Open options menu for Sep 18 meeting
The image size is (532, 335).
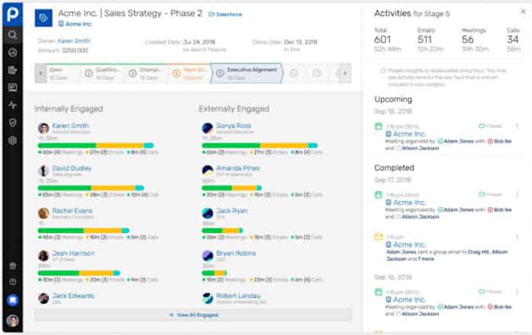pyautogui.click(x=518, y=126)
